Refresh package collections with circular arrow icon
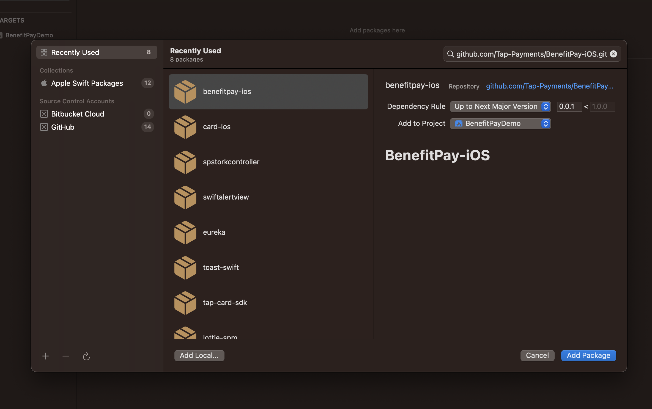The height and width of the screenshot is (409, 652). pyautogui.click(x=86, y=356)
